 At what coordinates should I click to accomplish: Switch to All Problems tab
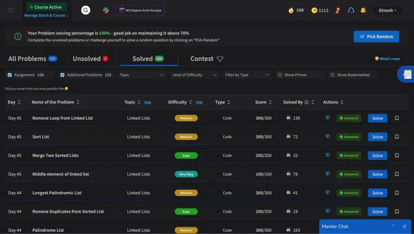click(x=32, y=59)
